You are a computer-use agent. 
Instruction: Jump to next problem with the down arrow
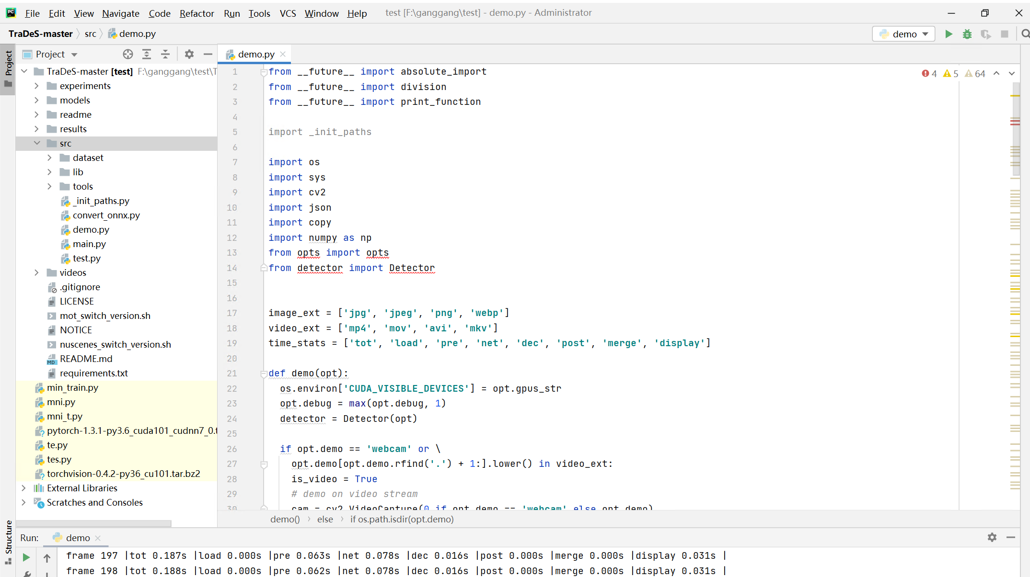(1011, 73)
